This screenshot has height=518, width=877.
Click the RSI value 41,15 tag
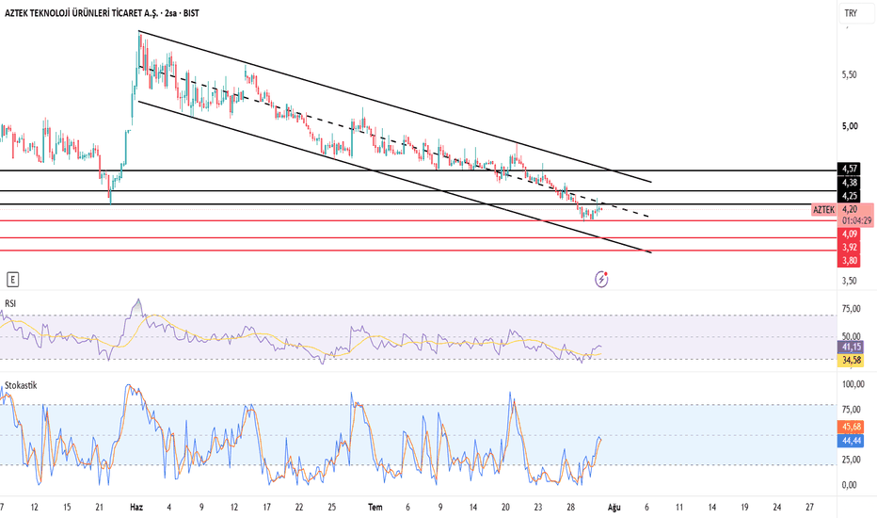tap(852, 348)
